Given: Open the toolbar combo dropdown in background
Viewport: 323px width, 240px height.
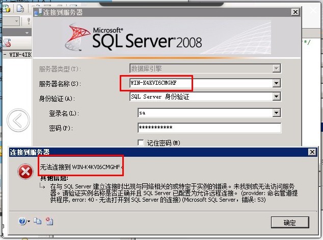Looking at the screenshot, I should [x=16, y=21].
